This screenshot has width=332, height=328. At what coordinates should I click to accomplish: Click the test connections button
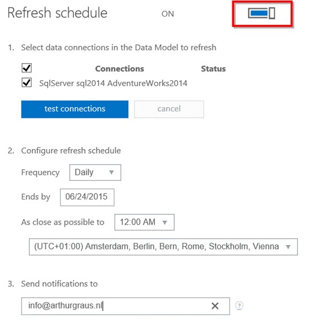pyautogui.click(x=75, y=109)
